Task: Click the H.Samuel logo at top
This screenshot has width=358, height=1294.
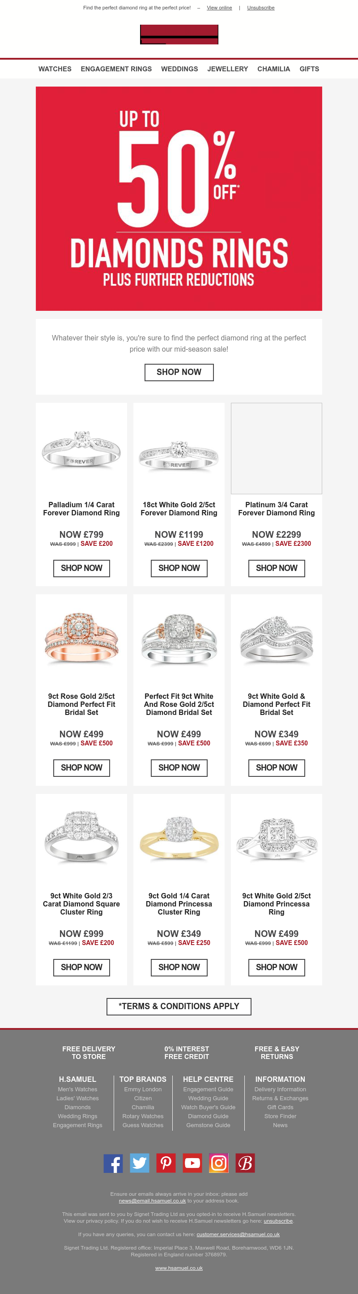Action: pos(179,35)
